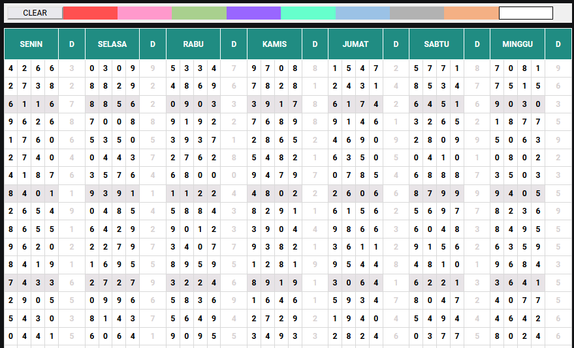This screenshot has width=574, height=348.
Task: Pick the light green color swatch
Action: [199, 13]
